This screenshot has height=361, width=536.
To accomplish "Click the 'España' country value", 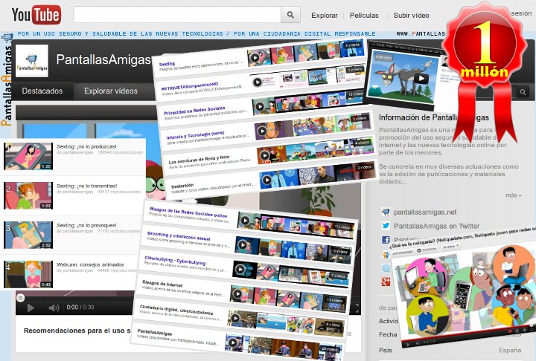I will point(510,351).
